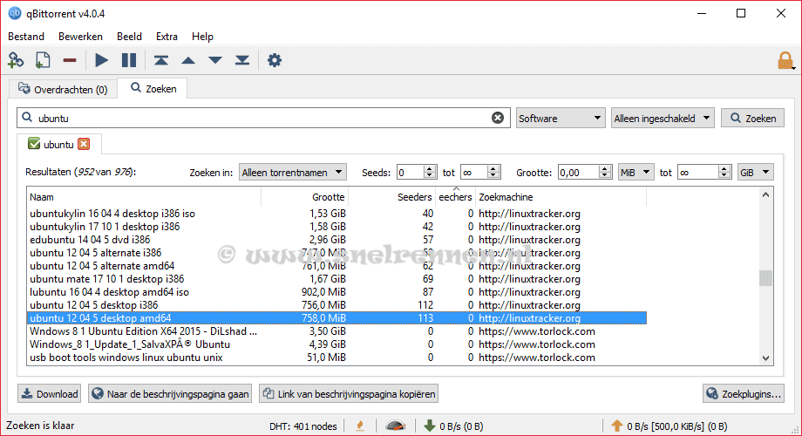Click the green download speed arrow
This screenshot has width=802, height=436.
pyautogui.click(x=430, y=426)
